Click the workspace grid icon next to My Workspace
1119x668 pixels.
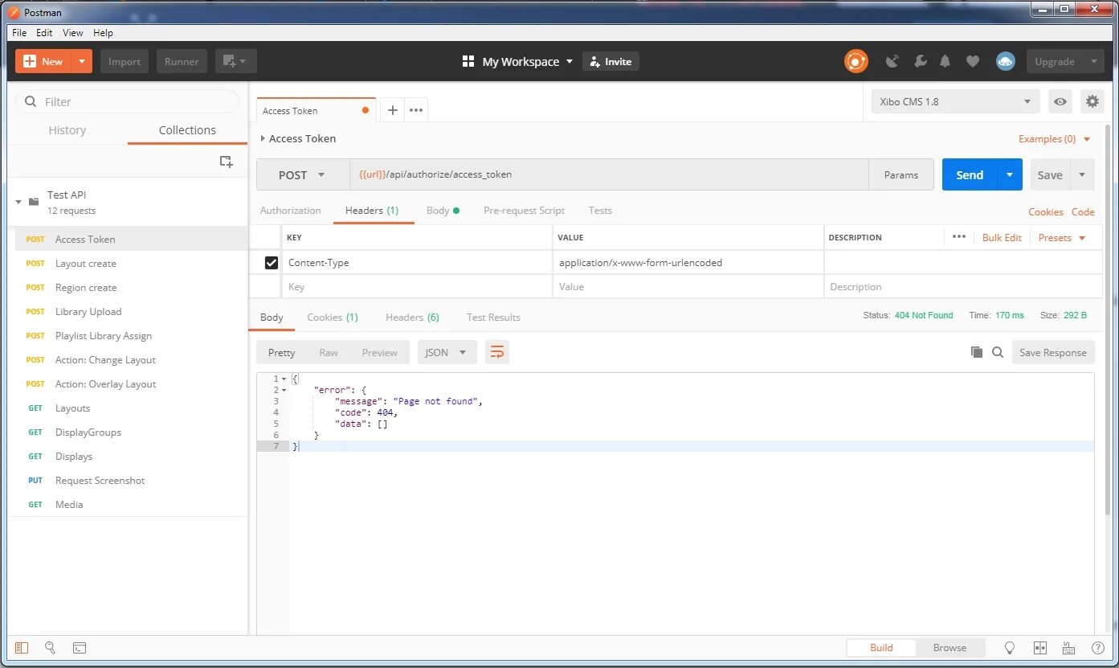(x=468, y=61)
